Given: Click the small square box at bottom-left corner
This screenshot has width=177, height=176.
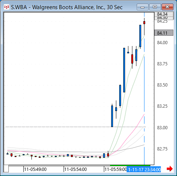Looking at the screenshot, I should coord(6,169).
